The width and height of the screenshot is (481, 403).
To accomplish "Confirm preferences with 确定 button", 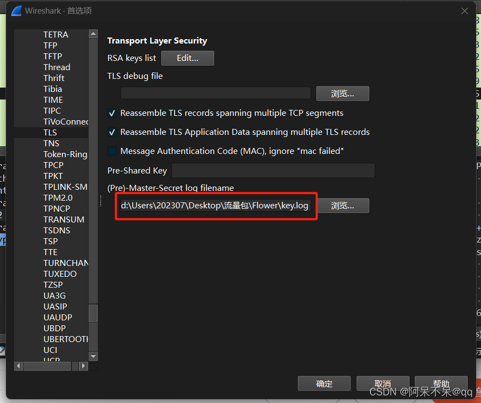I will 324,383.
